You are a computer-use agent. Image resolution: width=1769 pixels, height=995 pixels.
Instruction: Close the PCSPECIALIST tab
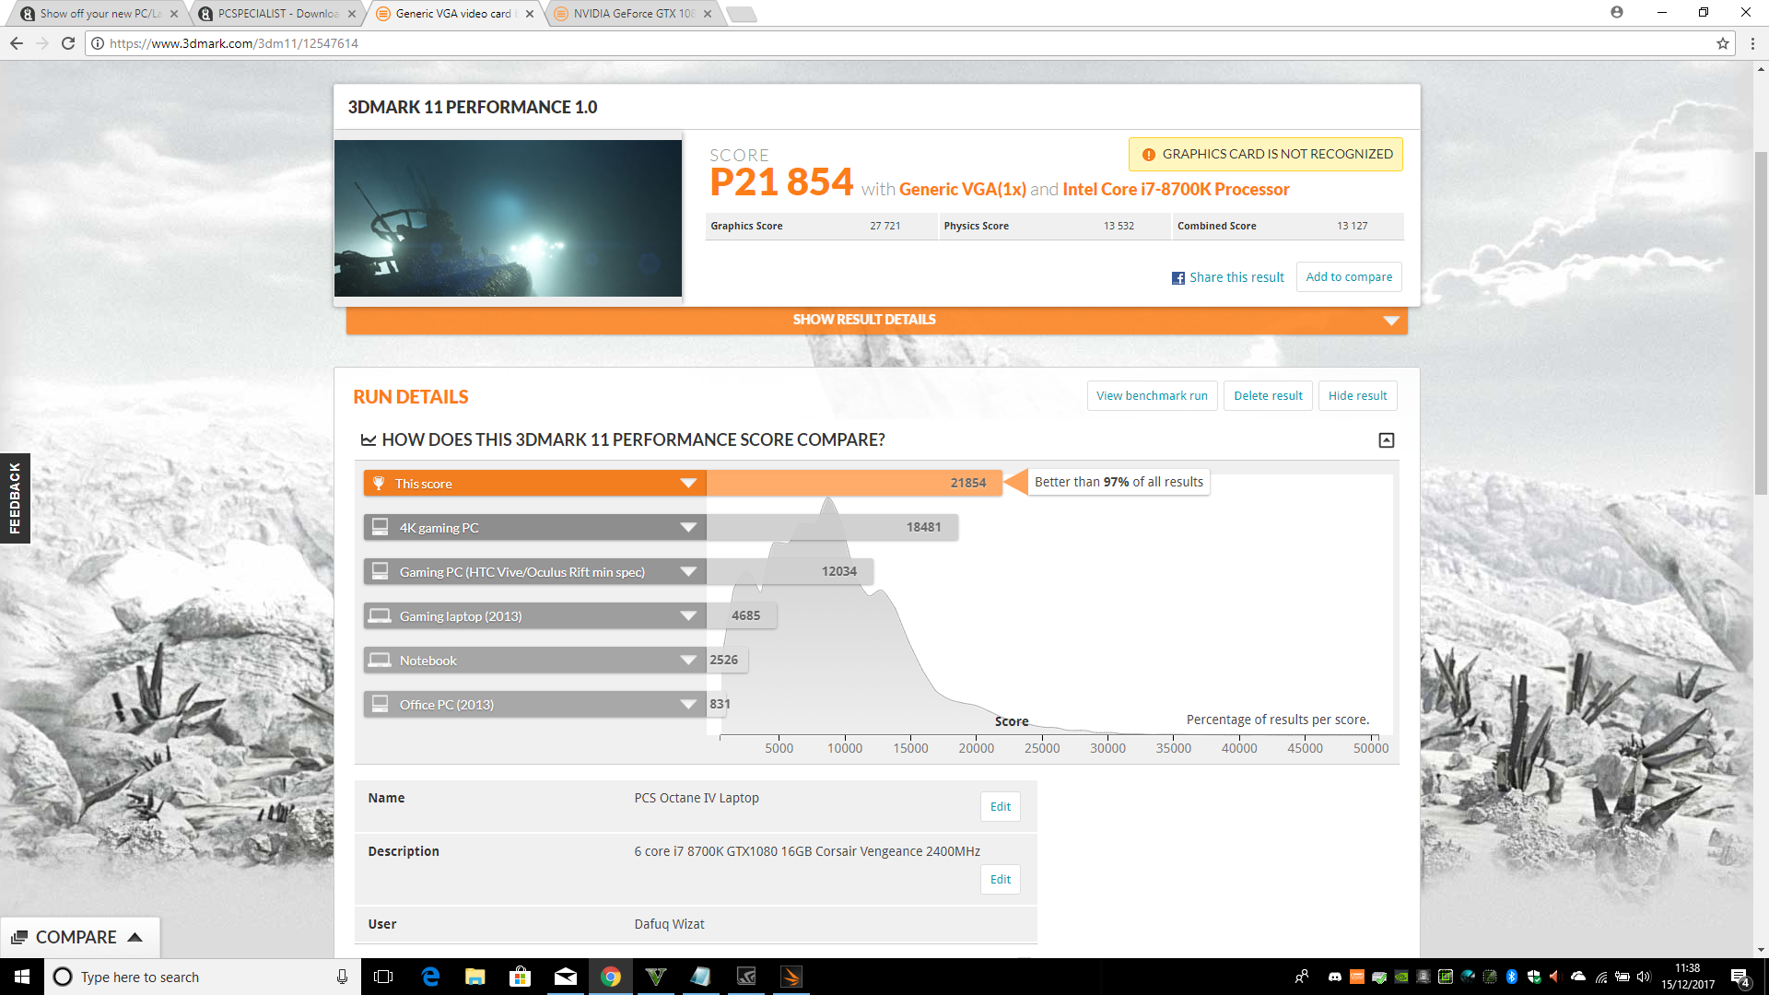point(352,14)
